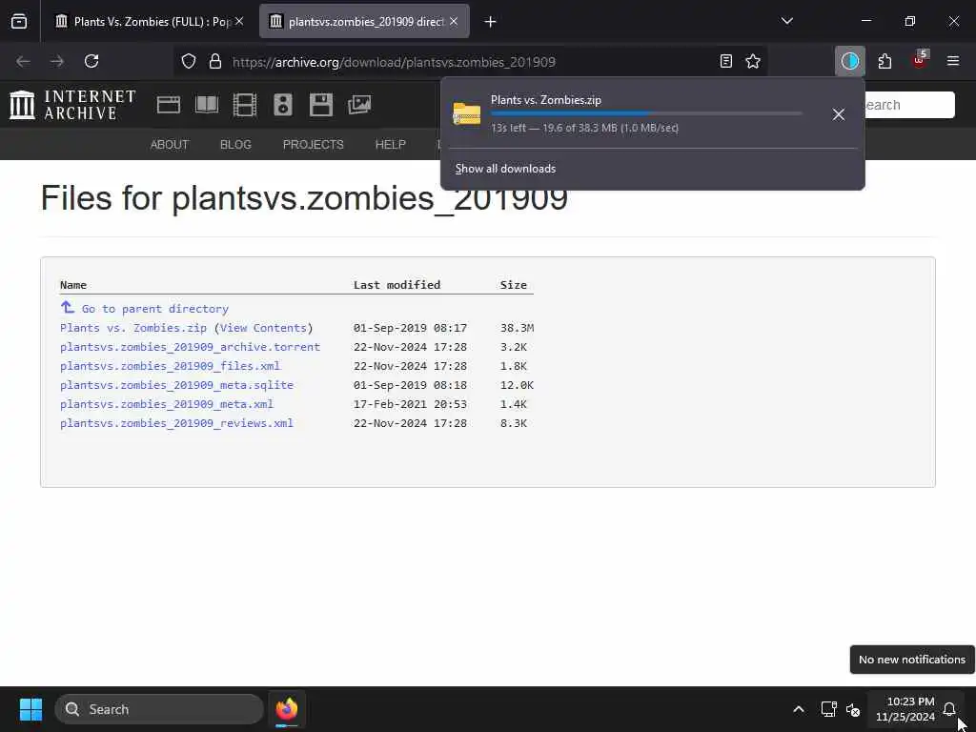The height and width of the screenshot is (732, 976).
Task: Show all downloads
Action: pyautogui.click(x=505, y=169)
